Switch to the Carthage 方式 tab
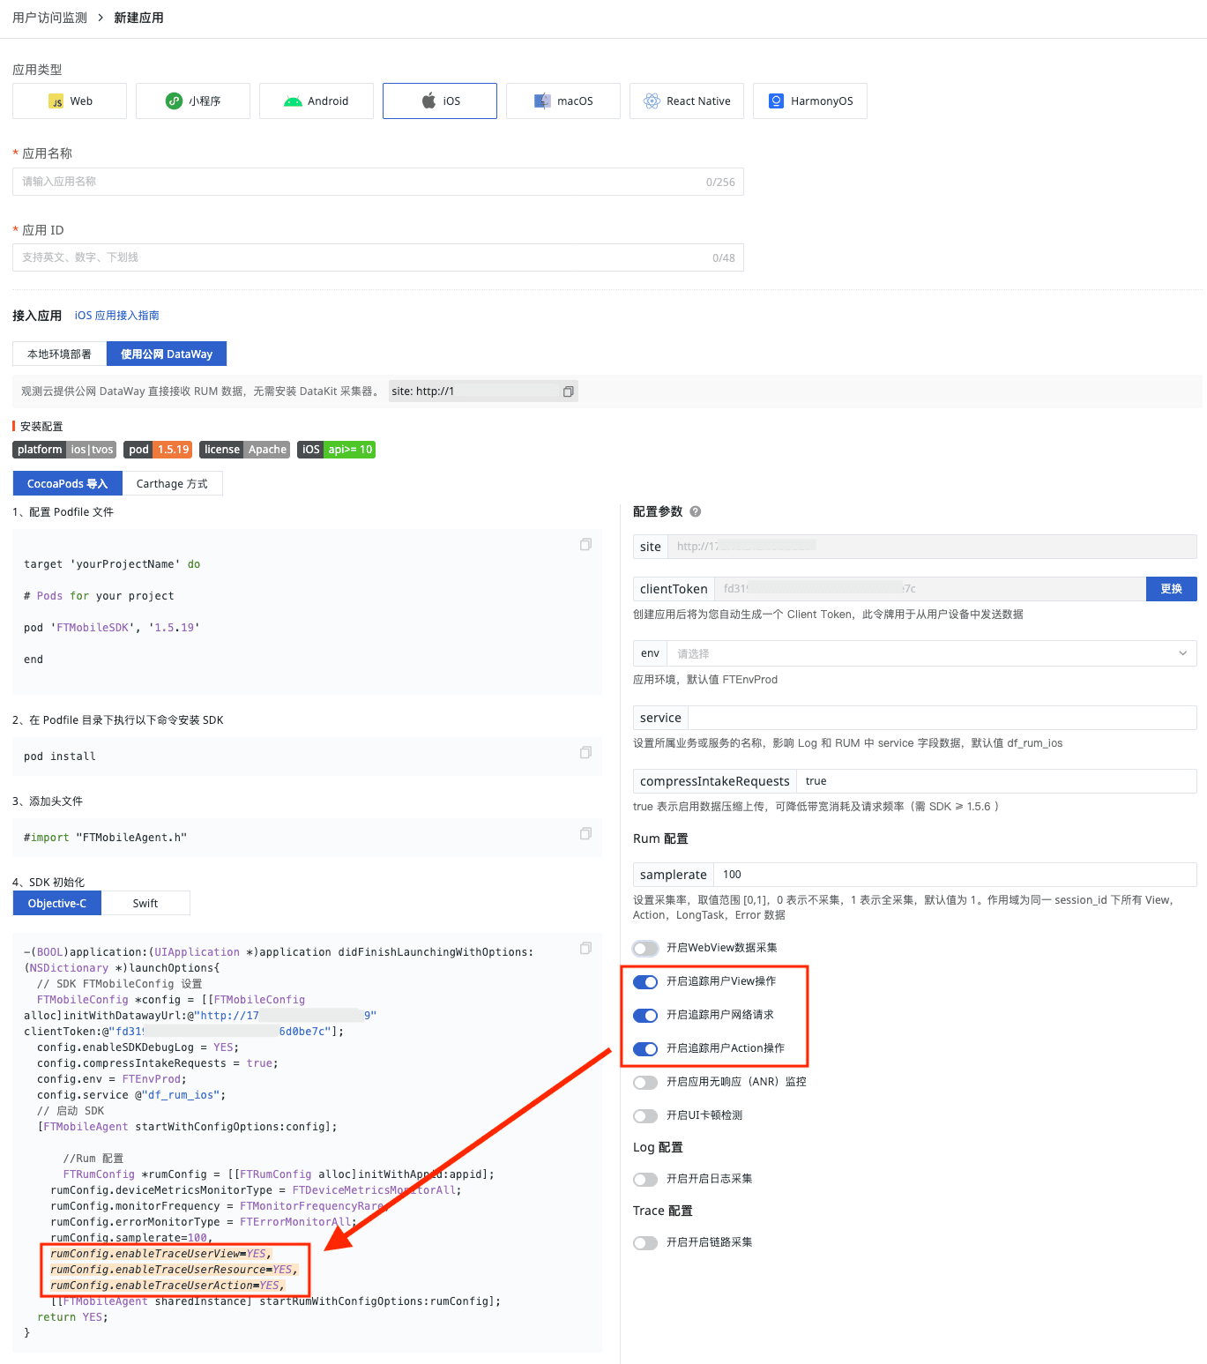This screenshot has width=1207, height=1364. pyautogui.click(x=172, y=484)
